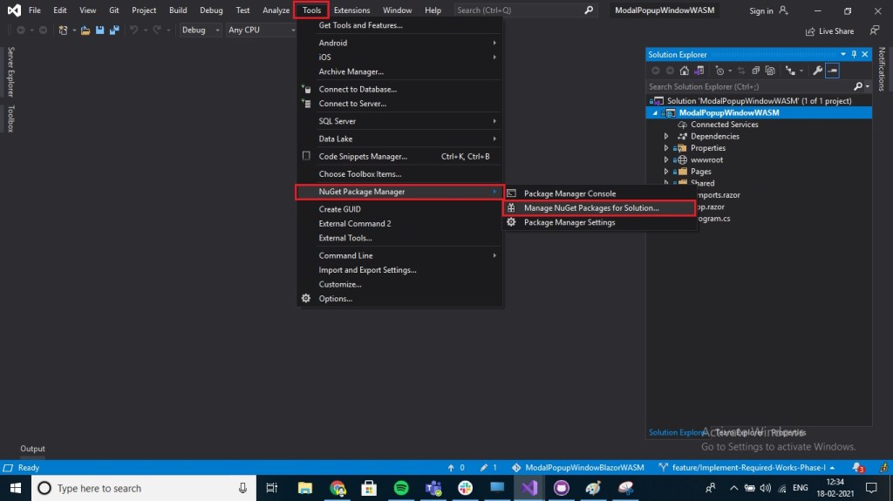This screenshot has width=893, height=501.
Task: Click the Properties wrench icon in Solution Explorer
Action: 817,71
